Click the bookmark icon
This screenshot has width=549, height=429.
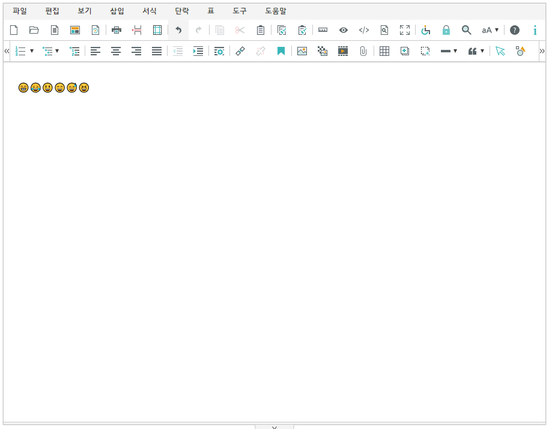[x=281, y=52]
